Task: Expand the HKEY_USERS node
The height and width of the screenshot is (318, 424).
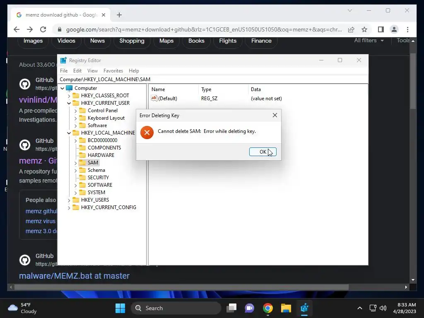Action: [x=69, y=200]
